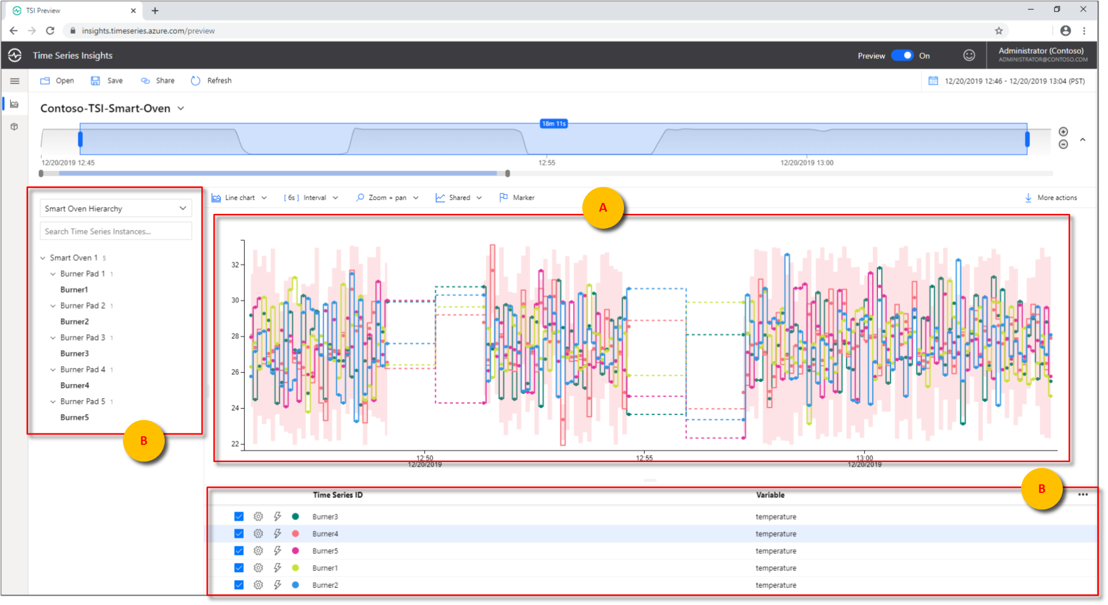Image resolution: width=1108 pixels, height=605 pixels.
Task: Click the lightning bolt icon for Burner5
Action: tap(277, 551)
